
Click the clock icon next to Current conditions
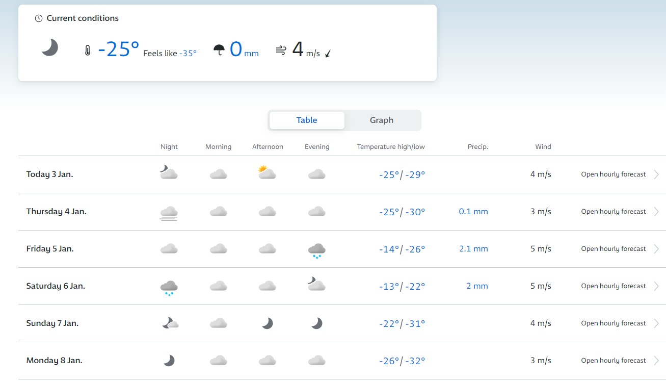click(39, 18)
